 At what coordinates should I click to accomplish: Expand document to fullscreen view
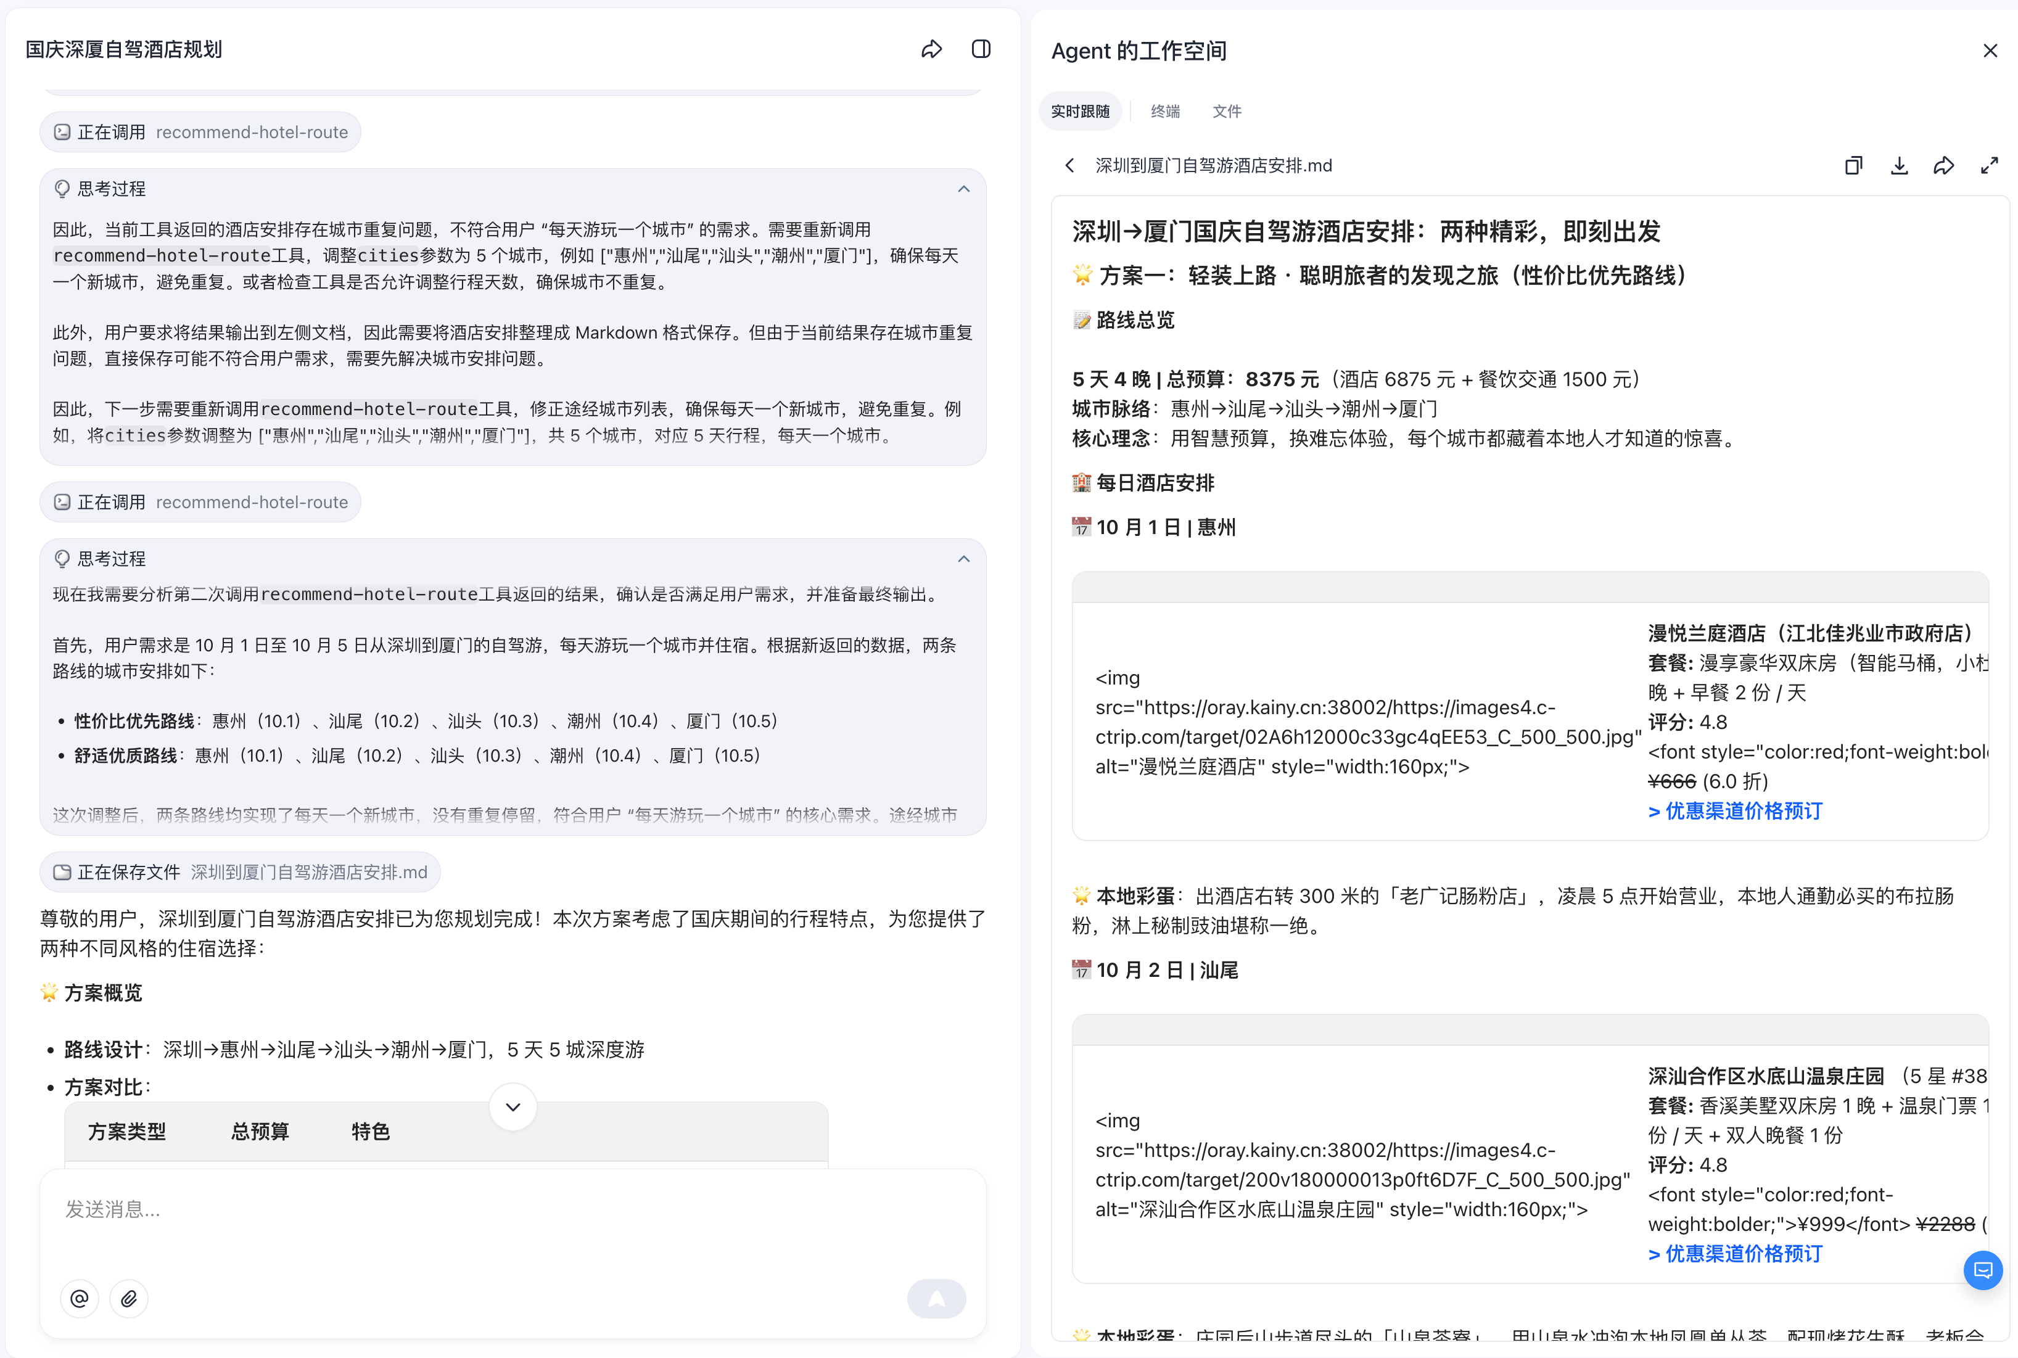click(x=1990, y=165)
